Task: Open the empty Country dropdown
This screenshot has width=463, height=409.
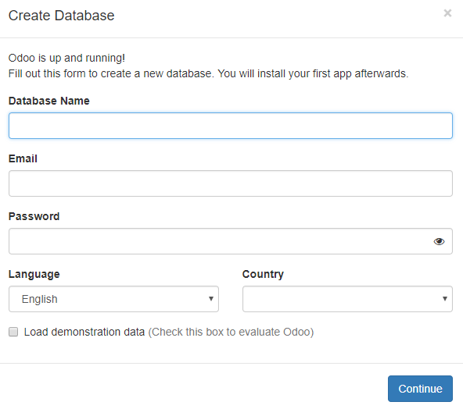Action: [x=347, y=299]
